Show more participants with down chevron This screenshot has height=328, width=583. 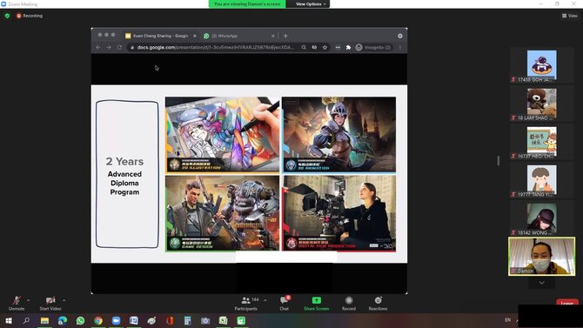(542, 283)
